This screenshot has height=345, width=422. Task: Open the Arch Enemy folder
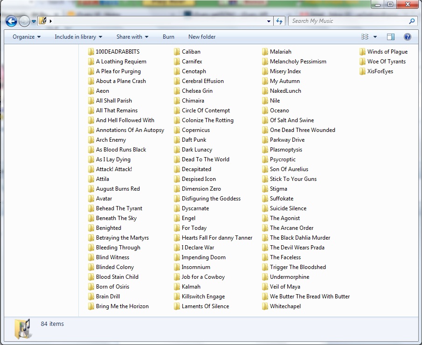pos(112,140)
